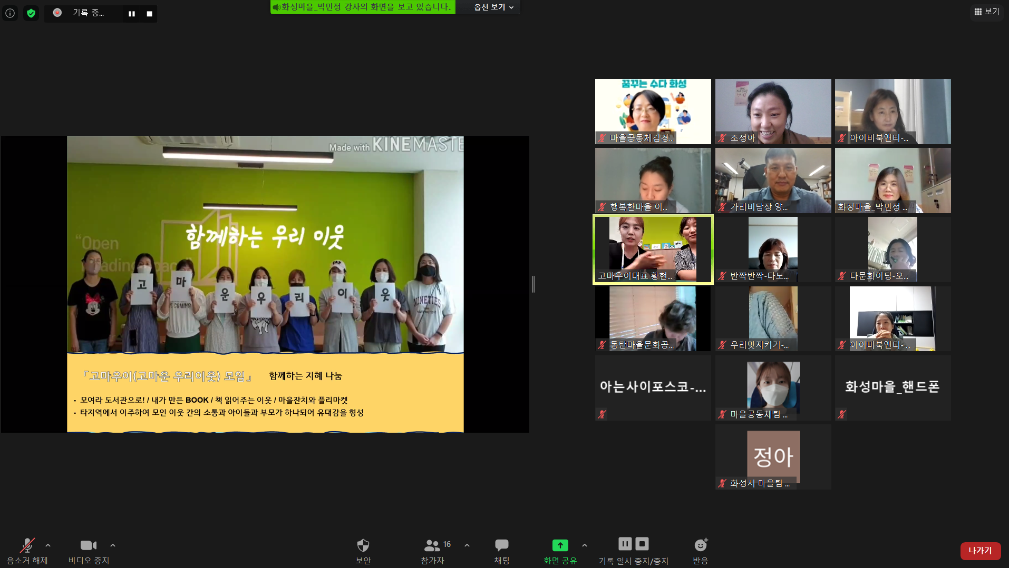
Task: Leave the meeting with 나가기
Action: [980, 551]
